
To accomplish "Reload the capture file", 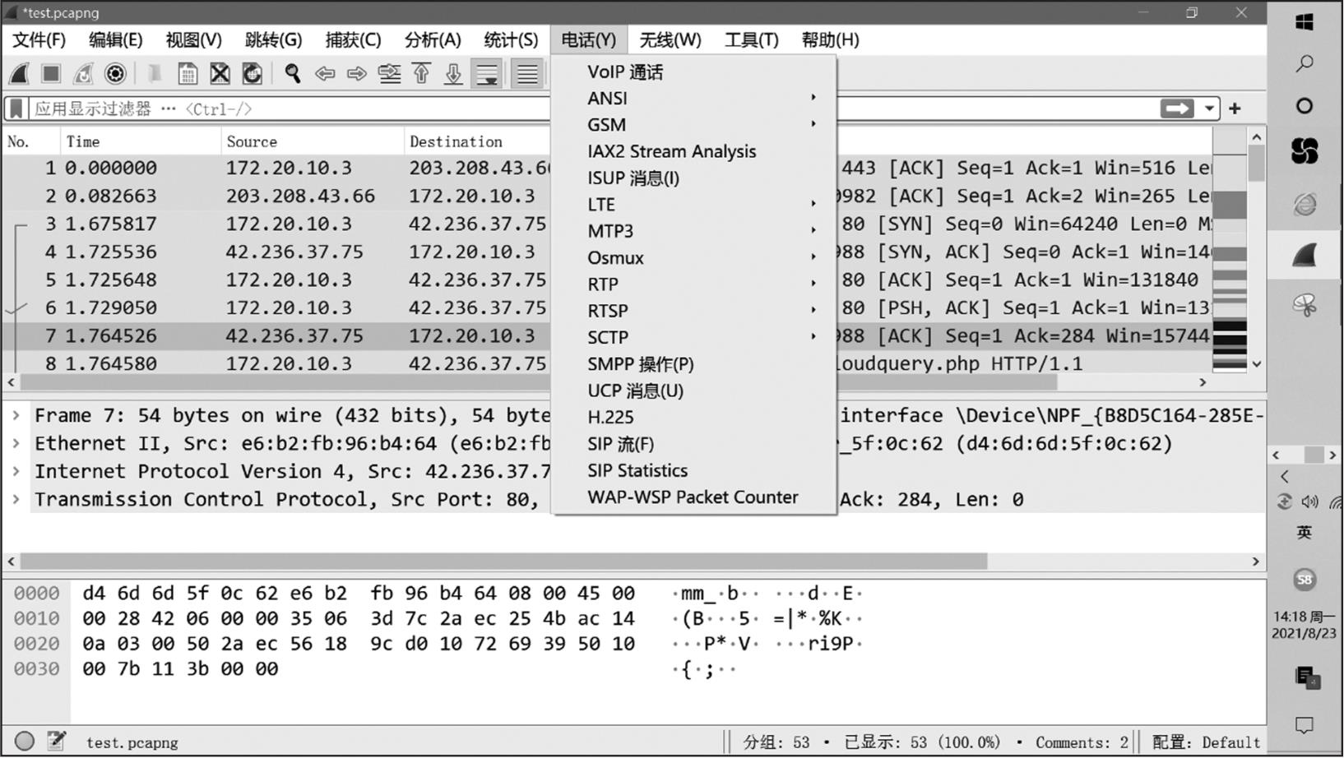I will coord(252,74).
